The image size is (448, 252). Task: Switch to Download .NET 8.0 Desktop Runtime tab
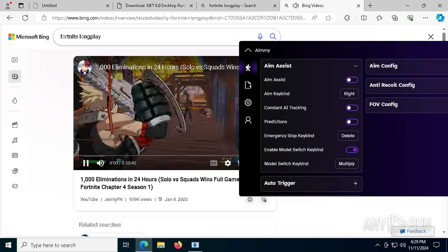[x=154, y=6]
